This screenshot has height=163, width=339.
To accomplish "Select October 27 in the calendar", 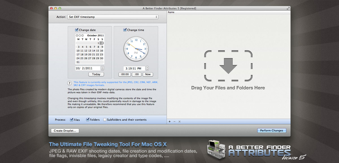I will [x=90, y=58].
